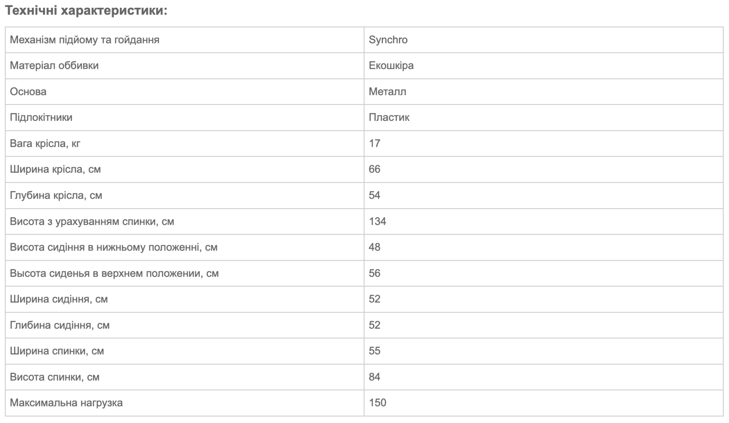This screenshot has height=423, width=729.
Task: Click 'Висота з урахуванням спинки, см' label
Action: click(92, 221)
